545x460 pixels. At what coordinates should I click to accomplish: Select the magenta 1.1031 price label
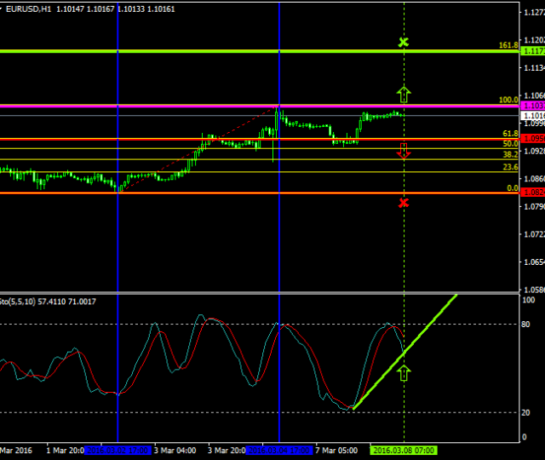coord(533,106)
